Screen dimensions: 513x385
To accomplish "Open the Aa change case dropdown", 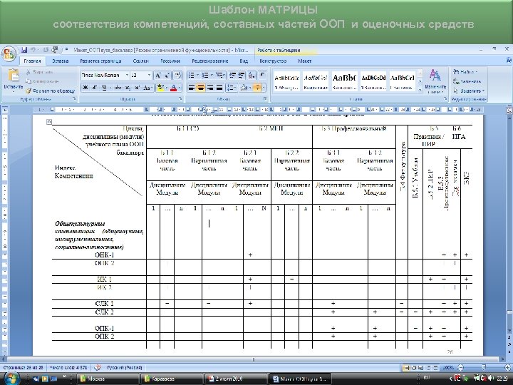I will 147,88.
